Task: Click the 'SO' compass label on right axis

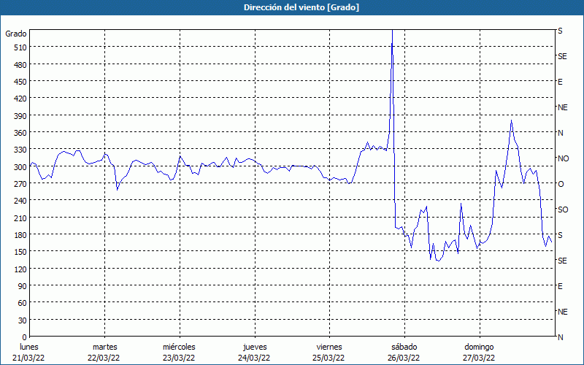Action: [563, 210]
